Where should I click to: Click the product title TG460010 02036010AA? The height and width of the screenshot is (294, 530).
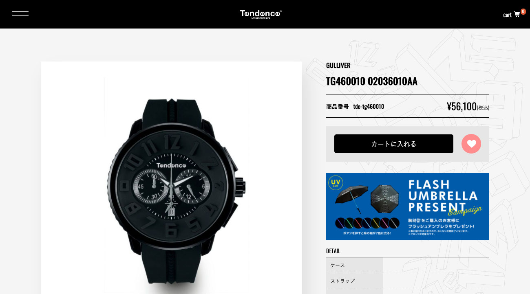(x=372, y=81)
